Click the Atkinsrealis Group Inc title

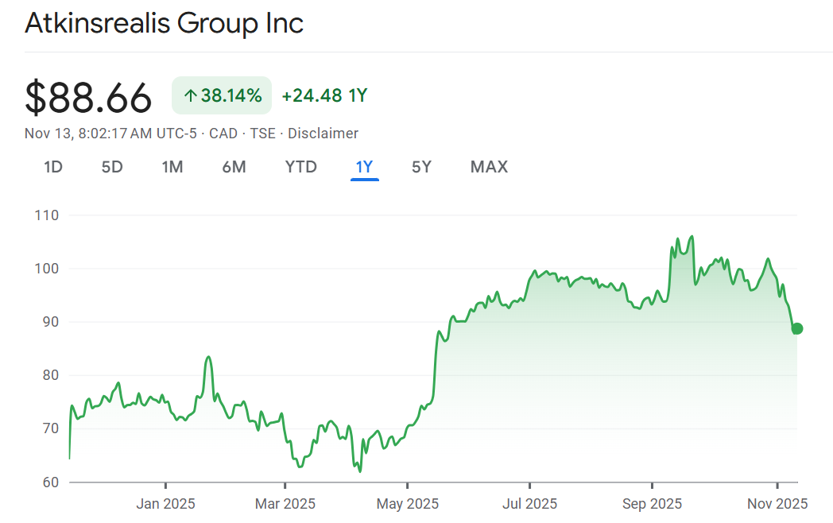[165, 23]
